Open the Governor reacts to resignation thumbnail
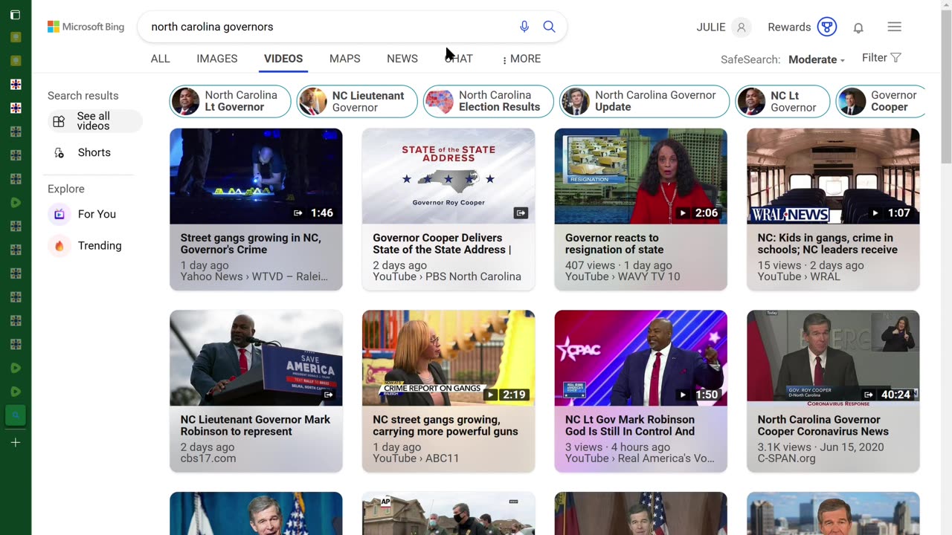The image size is (952, 535). click(641, 176)
